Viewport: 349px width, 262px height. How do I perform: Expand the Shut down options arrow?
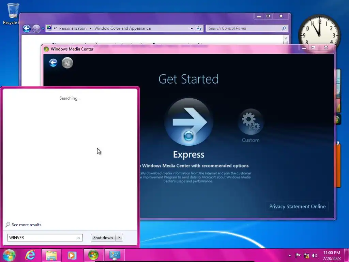coord(119,238)
